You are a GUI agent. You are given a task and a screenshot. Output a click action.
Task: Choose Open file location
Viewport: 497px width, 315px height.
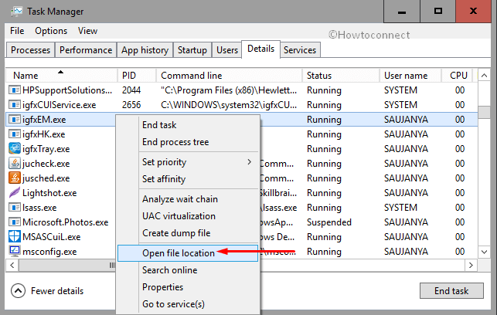pos(188,253)
